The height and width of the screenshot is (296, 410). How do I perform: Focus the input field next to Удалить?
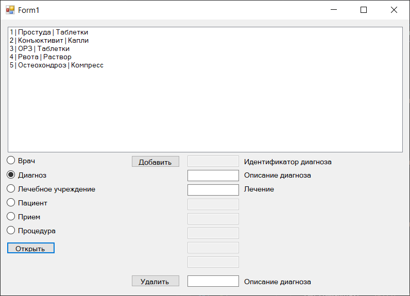(x=213, y=281)
